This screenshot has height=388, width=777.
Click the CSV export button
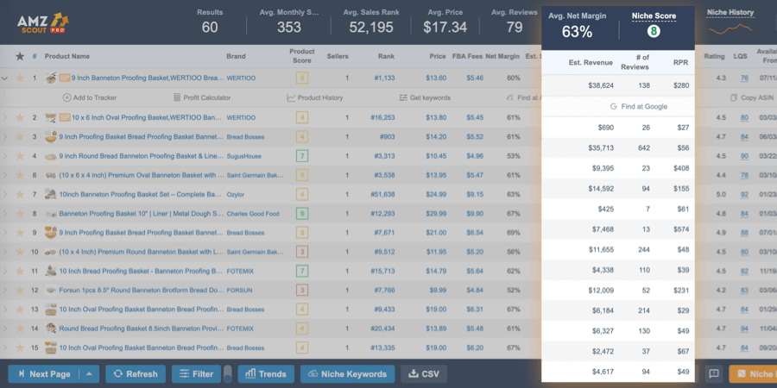coord(424,374)
